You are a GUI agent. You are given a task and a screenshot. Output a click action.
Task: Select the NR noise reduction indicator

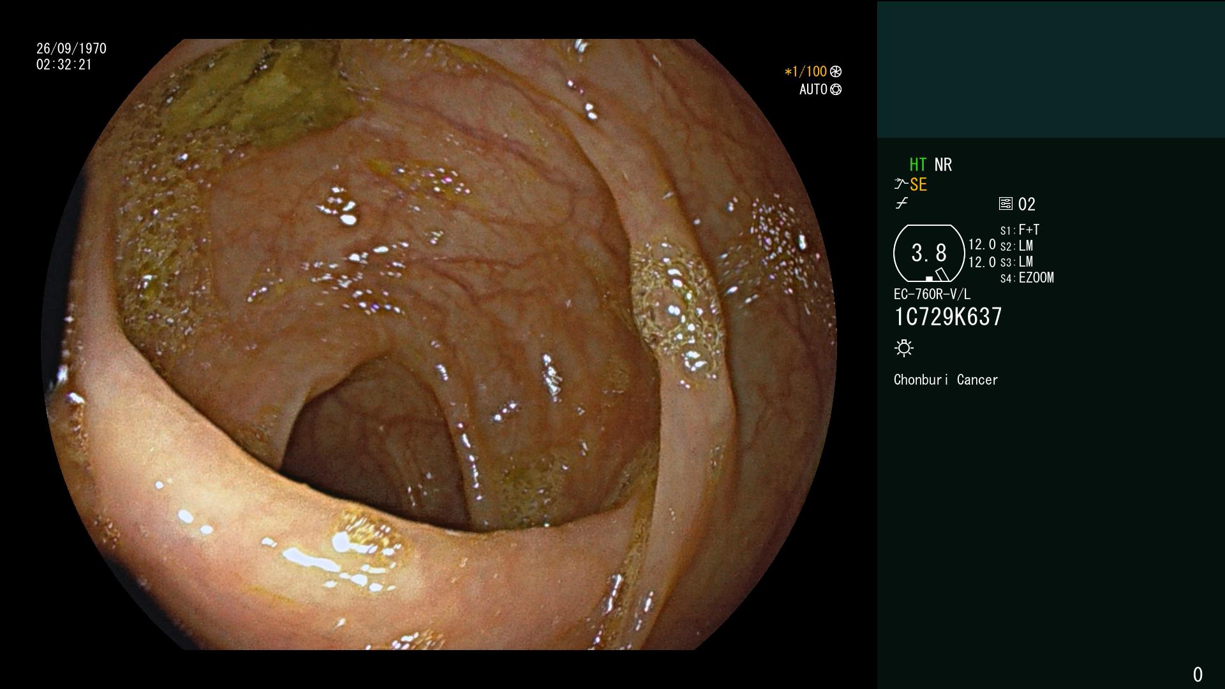[x=943, y=165]
